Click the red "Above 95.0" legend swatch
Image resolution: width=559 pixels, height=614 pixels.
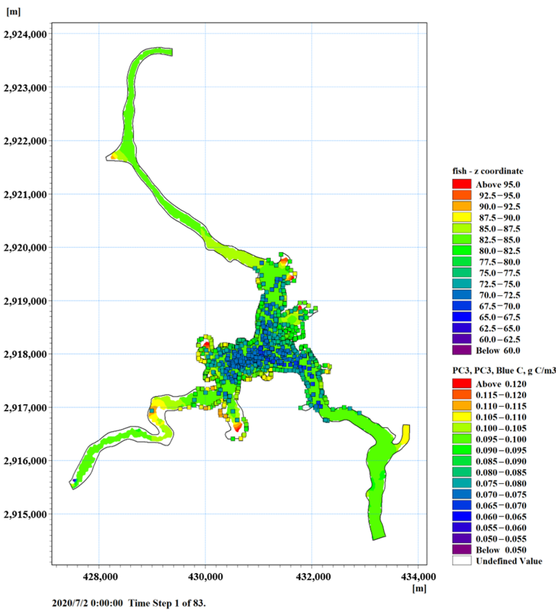(x=461, y=184)
